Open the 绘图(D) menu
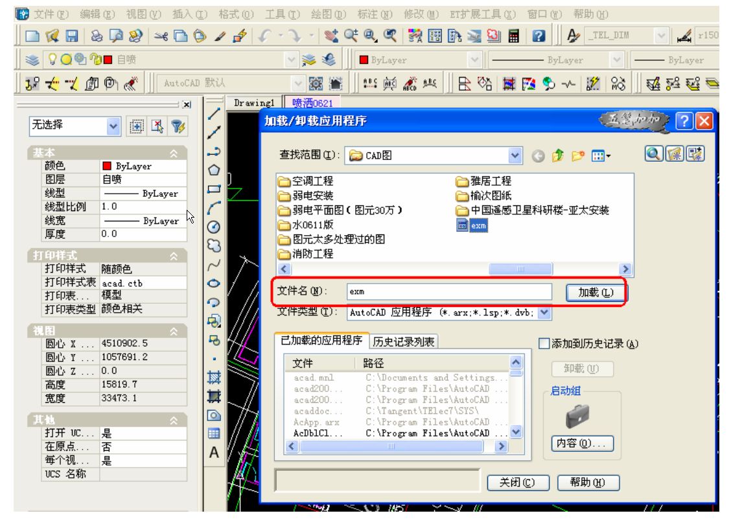The height and width of the screenshot is (522, 731). [x=329, y=14]
